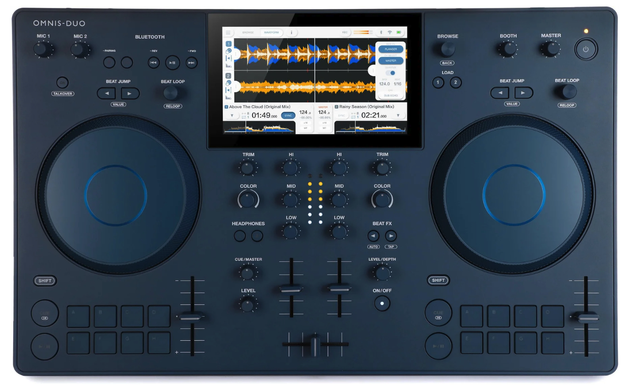This screenshot has height=388, width=628.
Task: Select the WAVEFORM tab
Action: click(x=271, y=32)
